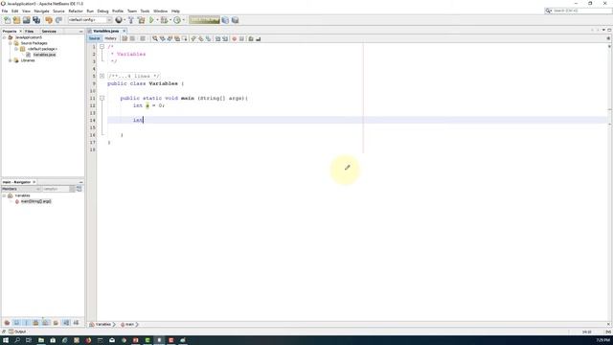This screenshot has width=613, height=345.
Task: Click the Save All toolbar icon
Action: [36, 20]
